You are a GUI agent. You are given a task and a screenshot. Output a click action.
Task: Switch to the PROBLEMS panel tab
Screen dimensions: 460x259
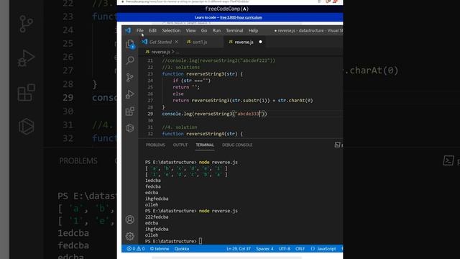[155, 145]
